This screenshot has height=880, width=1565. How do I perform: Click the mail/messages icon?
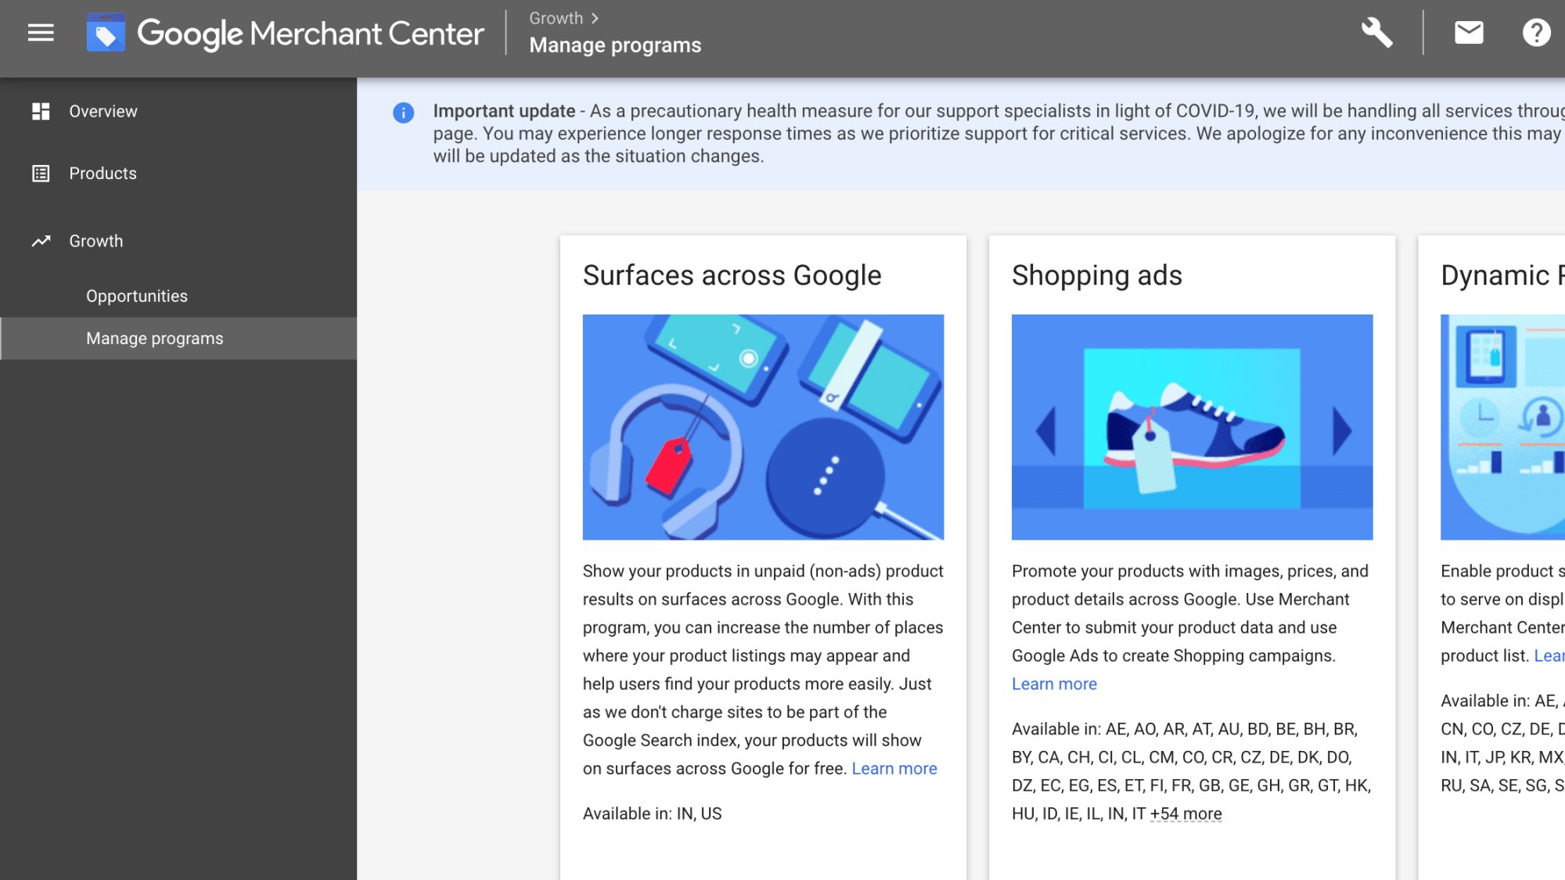click(x=1468, y=31)
